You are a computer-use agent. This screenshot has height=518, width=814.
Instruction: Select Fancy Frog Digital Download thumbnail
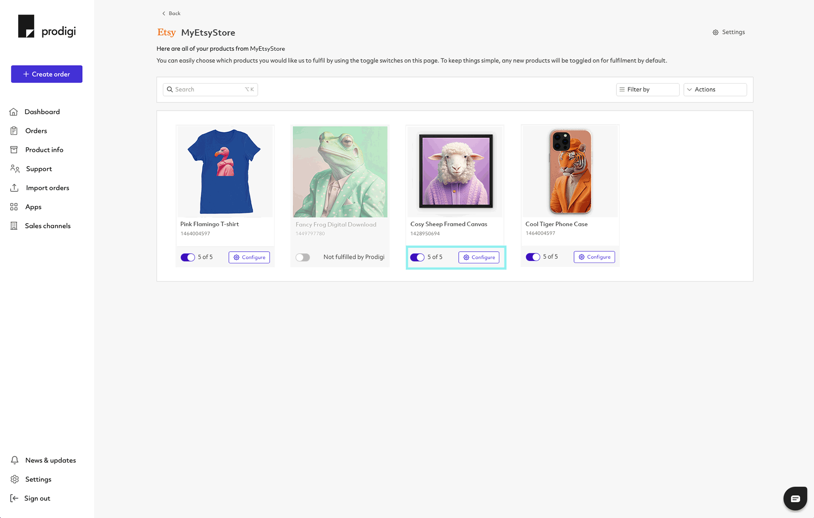[340, 171]
